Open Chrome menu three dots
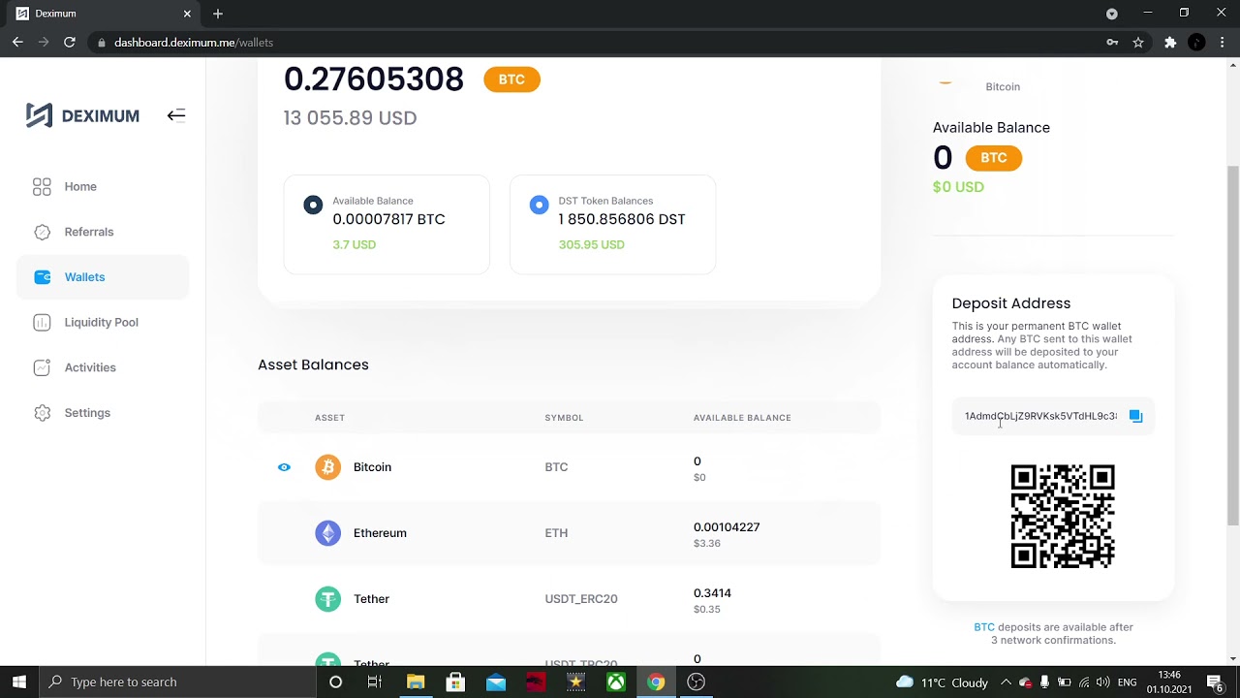 tap(1223, 43)
